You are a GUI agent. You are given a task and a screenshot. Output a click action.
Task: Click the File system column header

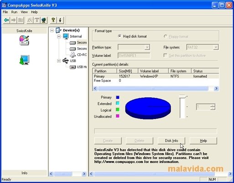[x=180, y=71]
